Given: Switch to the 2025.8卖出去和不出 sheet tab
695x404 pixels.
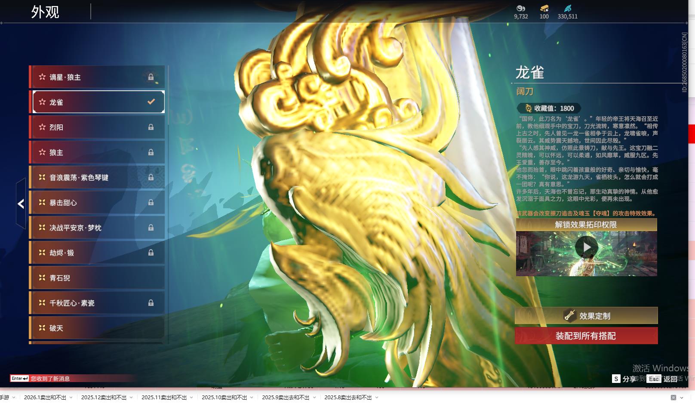Looking at the screenshot, I should pyautogui.click(x=347, y=398).
